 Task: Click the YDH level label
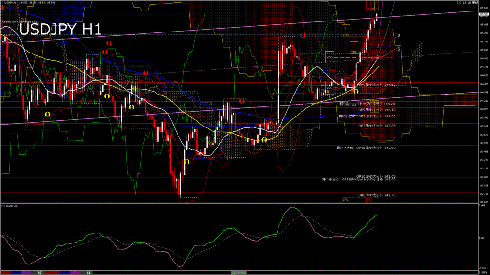click(354, 52)
